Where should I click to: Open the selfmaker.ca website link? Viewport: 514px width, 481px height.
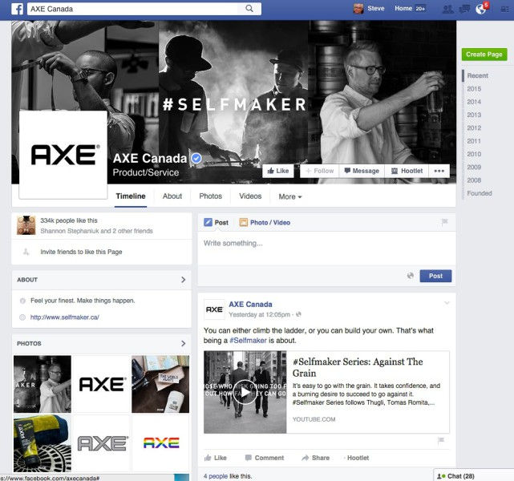coord(65,317)
